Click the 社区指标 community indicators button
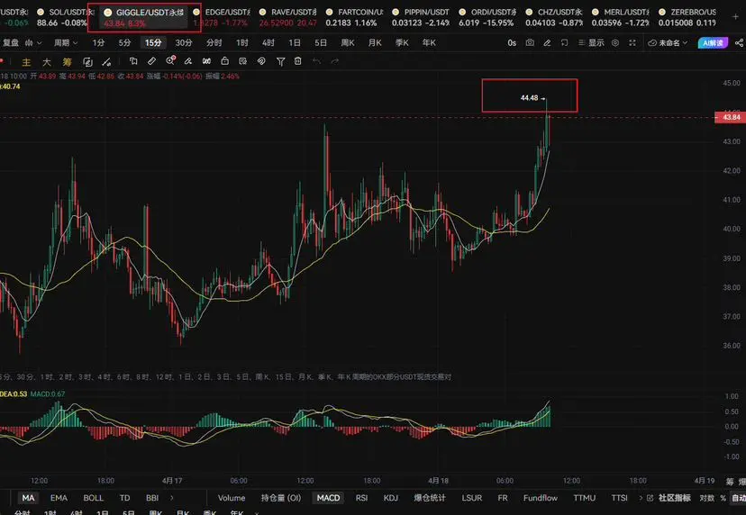 point(670,498)
